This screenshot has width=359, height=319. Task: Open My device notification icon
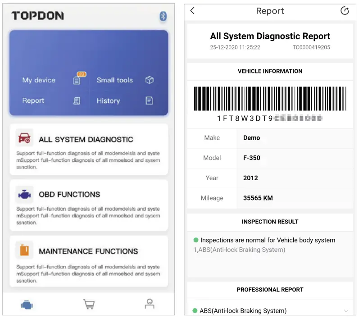[77, 80]
